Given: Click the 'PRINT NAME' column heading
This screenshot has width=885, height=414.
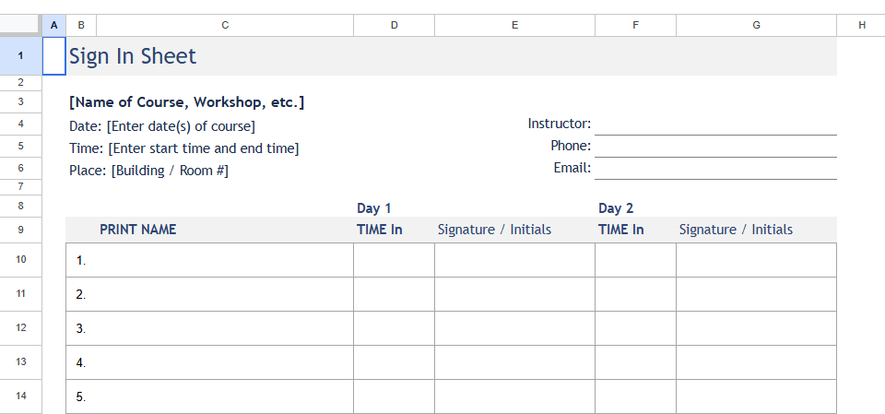Looking at the screenshot, I should click(x=138, y=230).
